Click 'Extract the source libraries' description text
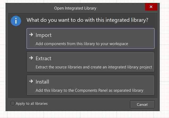The height and width of the screenshot is (118, 169). pos(94,67)
